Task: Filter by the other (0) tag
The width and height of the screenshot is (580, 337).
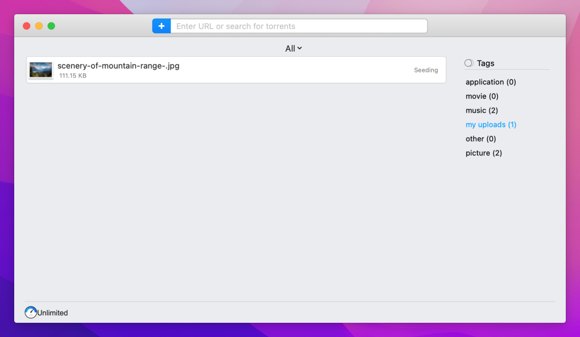Action: (480, 139)
